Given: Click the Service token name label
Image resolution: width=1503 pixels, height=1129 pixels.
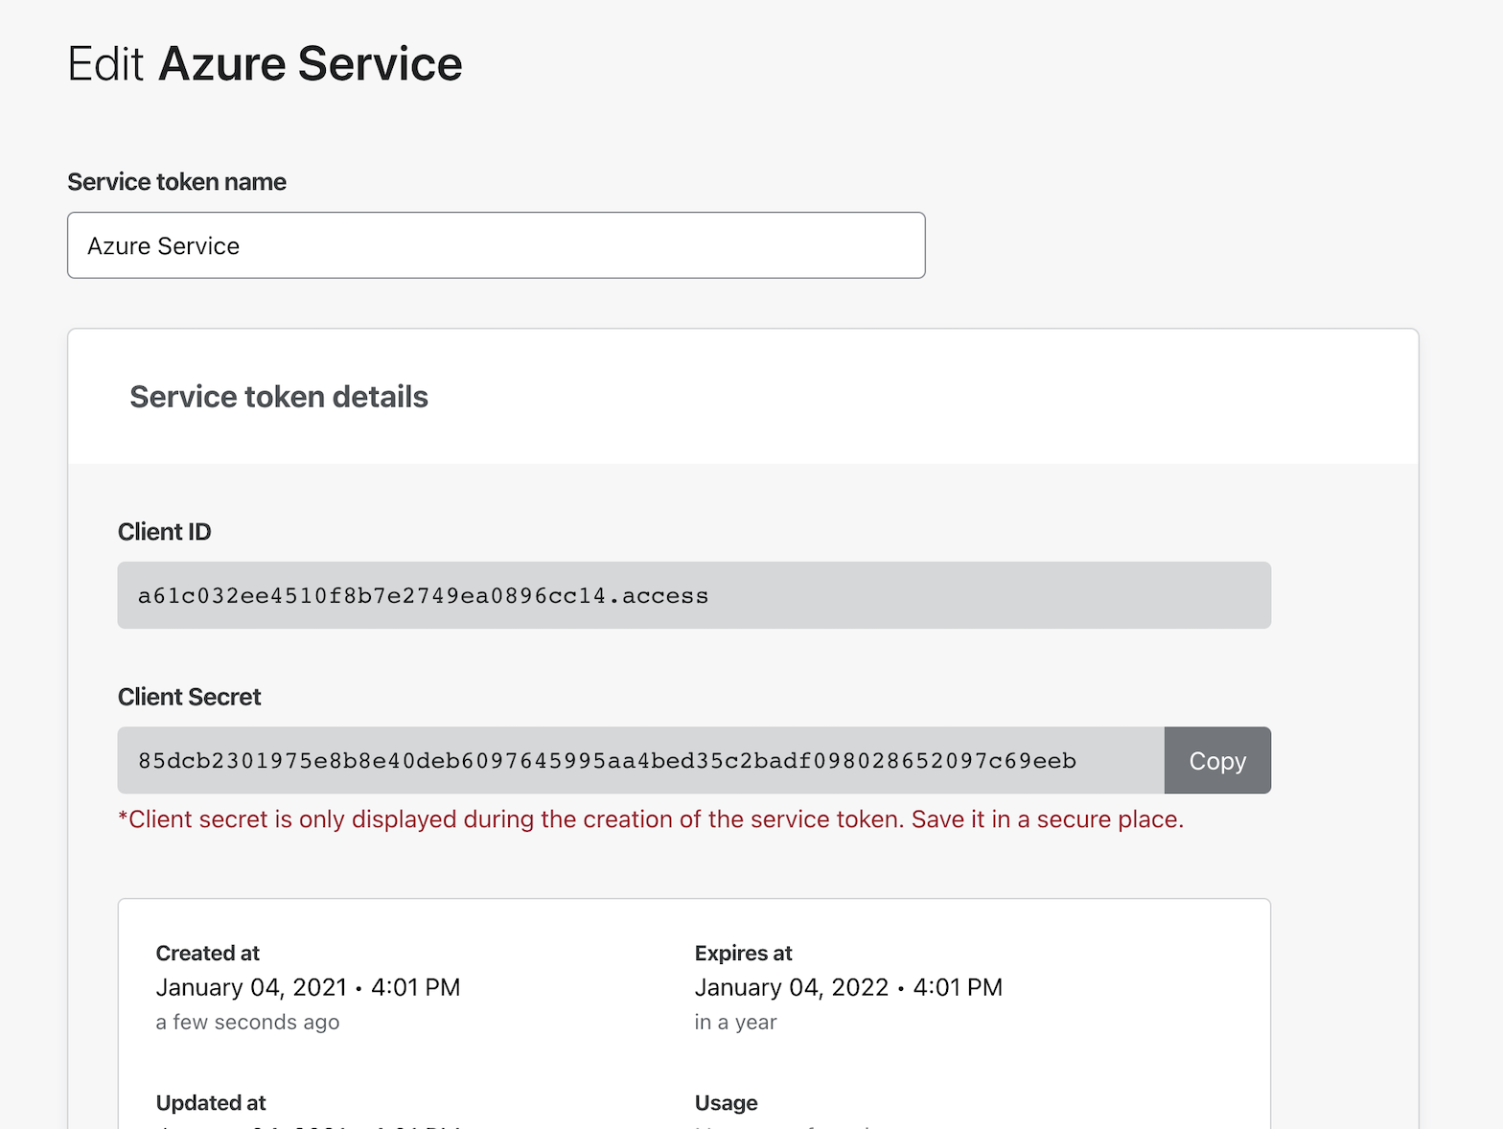Looking at the screenshot, I should (176, 182).
